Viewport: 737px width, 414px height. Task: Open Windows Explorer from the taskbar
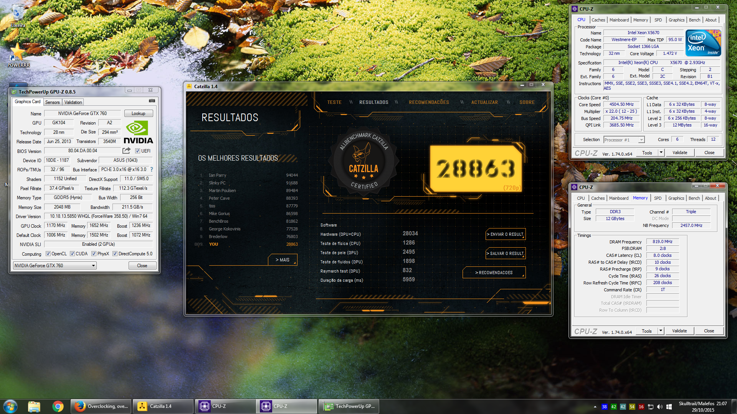34,406
